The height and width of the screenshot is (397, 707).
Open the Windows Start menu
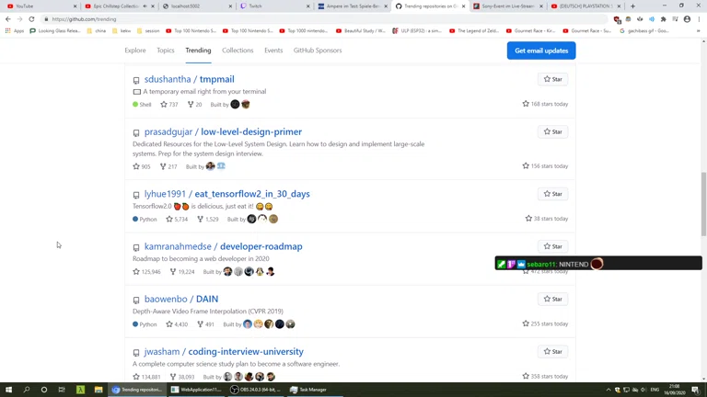8,390
